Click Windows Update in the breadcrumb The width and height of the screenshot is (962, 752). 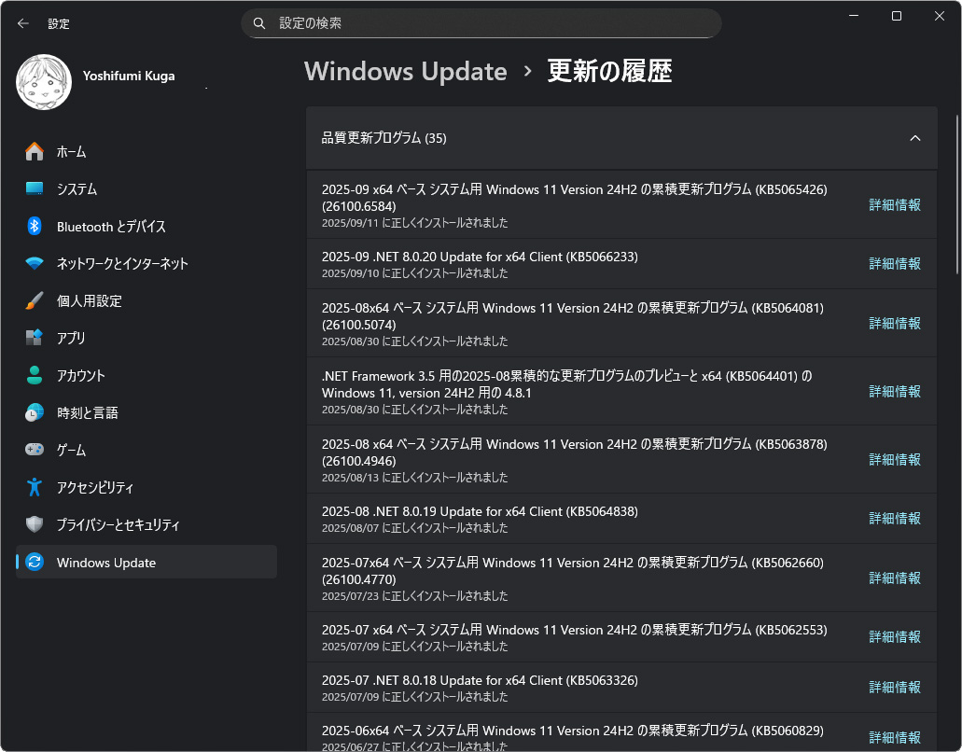tap(406, 72)
